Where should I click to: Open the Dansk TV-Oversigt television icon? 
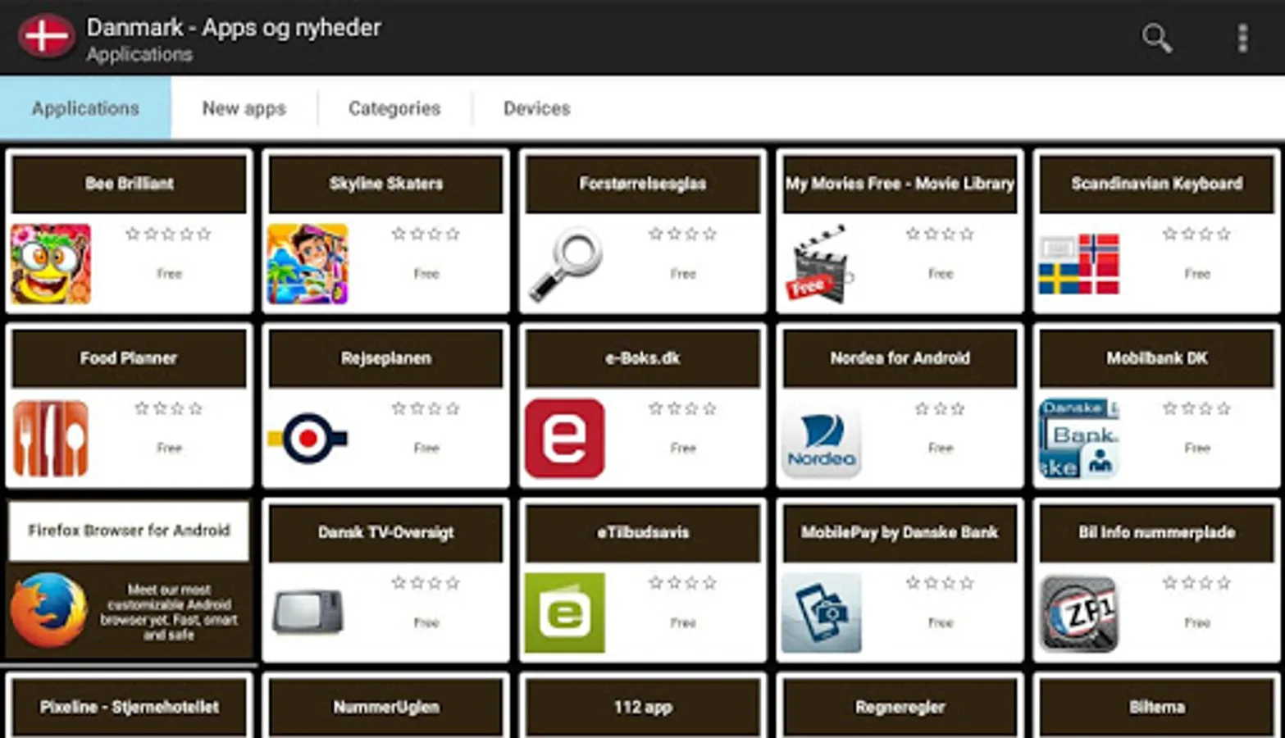pyautogui.click(x=308, y=612)
